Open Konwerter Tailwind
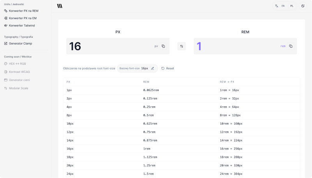Viewport: 312px width, 178px height. [19, 26]
